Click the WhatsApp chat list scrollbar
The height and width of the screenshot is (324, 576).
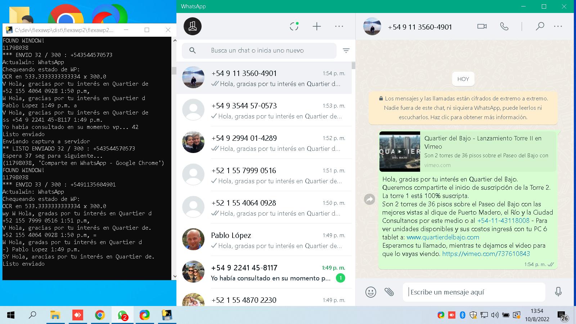click(354, 65)
